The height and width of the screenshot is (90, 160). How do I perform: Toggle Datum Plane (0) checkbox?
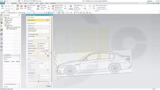pos(7,29)
